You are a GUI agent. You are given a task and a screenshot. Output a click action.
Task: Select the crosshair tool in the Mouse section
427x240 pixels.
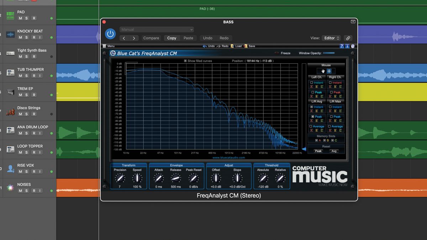328,71
